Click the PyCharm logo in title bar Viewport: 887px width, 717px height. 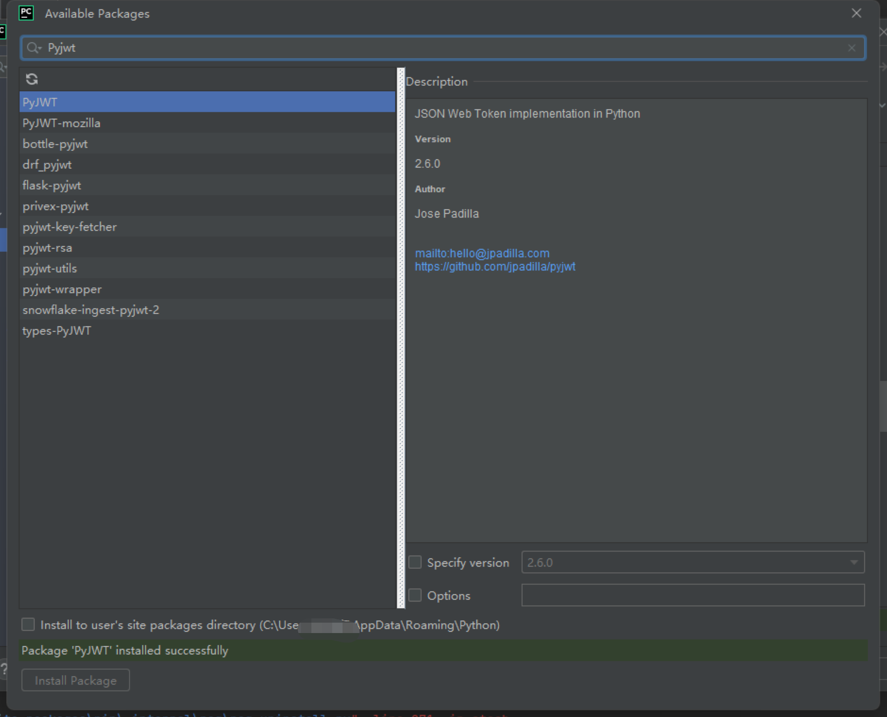pyautogui.click(x=26, y=13)
